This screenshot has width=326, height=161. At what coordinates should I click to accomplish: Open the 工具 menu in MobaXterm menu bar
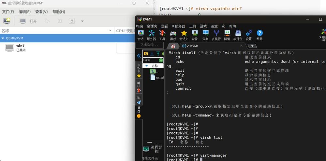[x=193, y=26]
